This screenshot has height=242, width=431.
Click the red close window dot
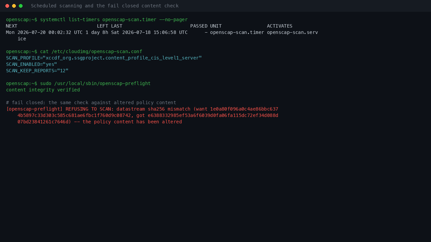7,6
